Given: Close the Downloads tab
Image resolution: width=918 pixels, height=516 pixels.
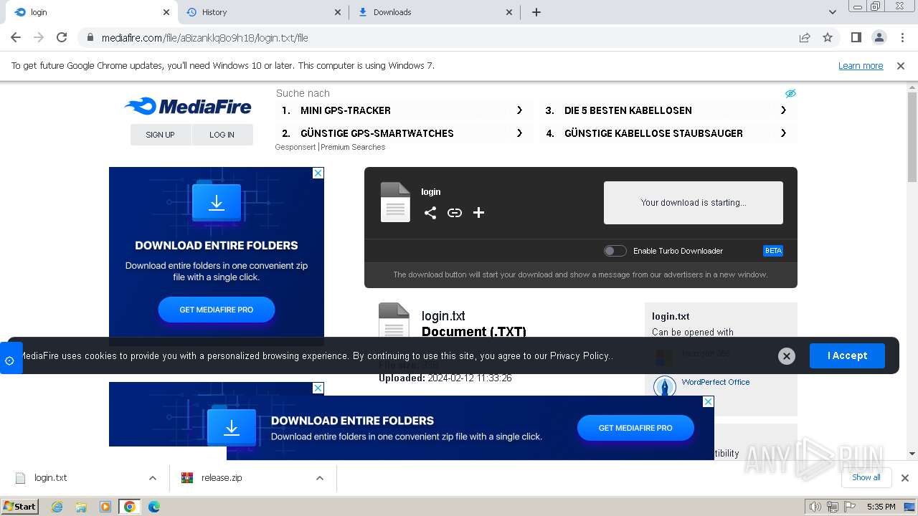Looking at the screenshot, I should click(510, 12).
